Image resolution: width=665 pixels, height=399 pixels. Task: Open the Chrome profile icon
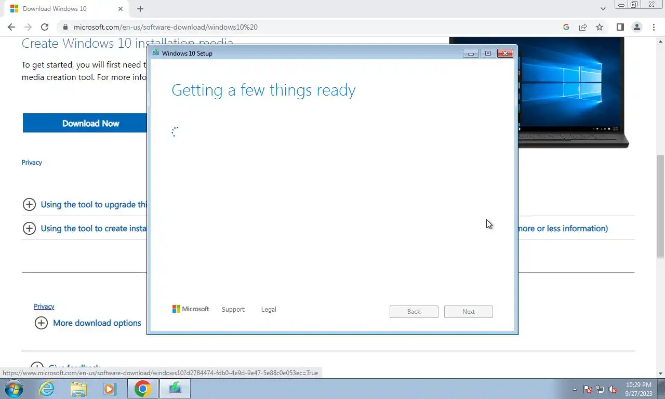[637, 27]
